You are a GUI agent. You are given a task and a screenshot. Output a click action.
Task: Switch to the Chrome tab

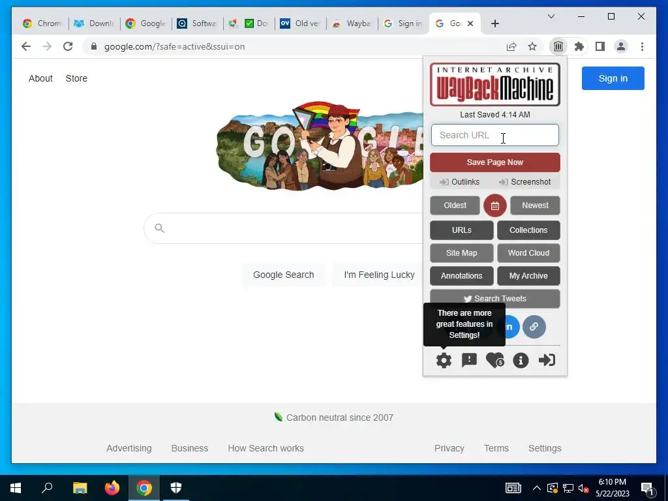point(42,23)
